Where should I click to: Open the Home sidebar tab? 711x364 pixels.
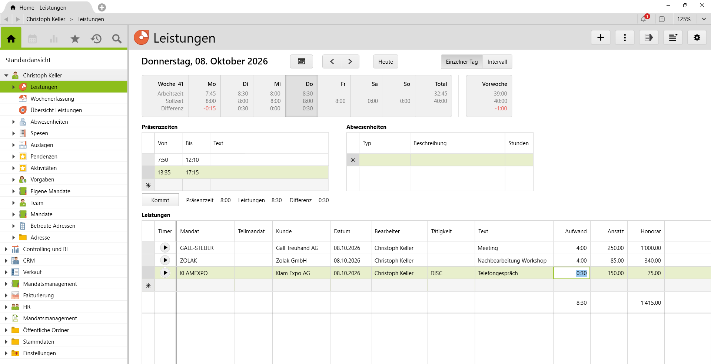point(11,38)
